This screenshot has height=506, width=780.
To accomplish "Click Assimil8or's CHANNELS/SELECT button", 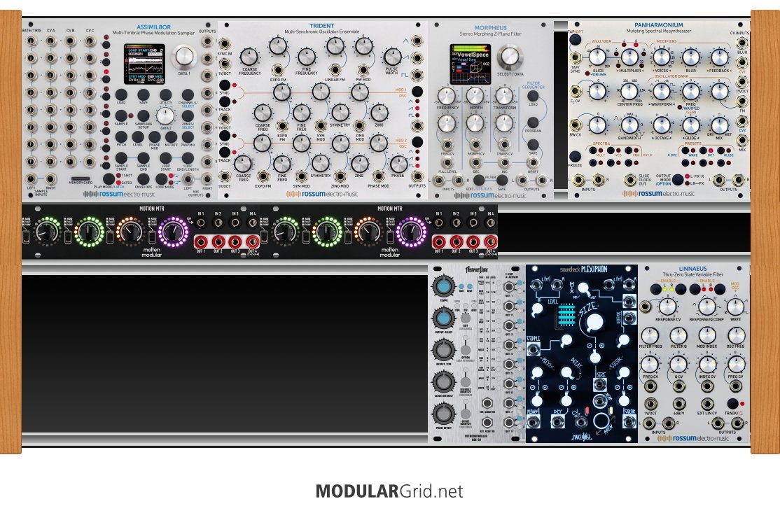I will tap(188, 95).
